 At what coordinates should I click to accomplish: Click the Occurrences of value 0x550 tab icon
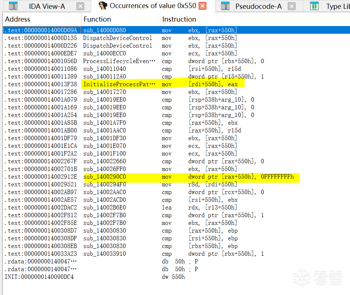point(103,6)
